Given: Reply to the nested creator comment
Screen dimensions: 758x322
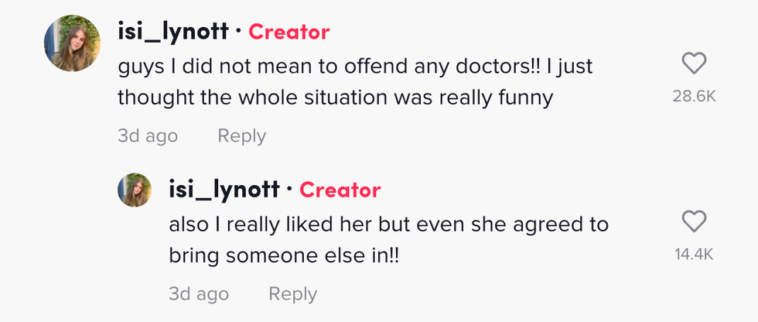Looking at the screenshot, I should (292, 294).
